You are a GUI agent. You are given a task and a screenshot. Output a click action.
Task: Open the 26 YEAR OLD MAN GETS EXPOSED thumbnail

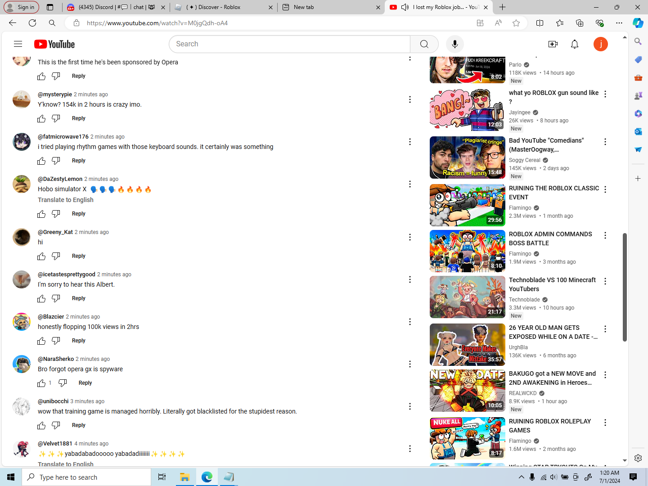468,345
